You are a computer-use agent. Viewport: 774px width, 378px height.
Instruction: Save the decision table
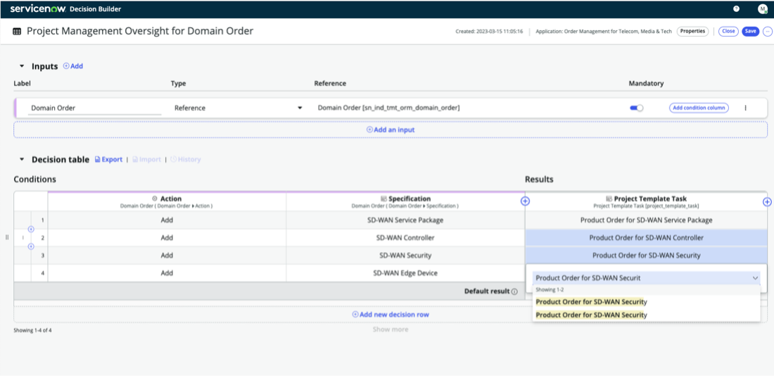[x=750, y=31]
